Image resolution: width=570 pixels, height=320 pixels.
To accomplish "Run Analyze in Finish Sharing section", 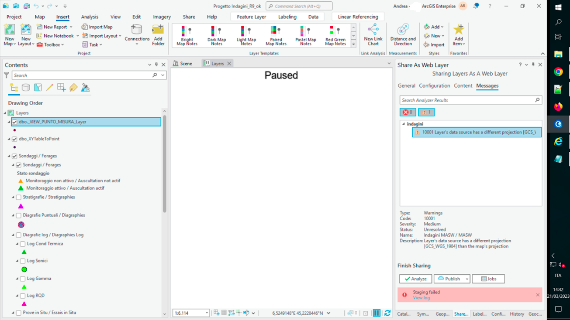I will [x=415, y=279].
